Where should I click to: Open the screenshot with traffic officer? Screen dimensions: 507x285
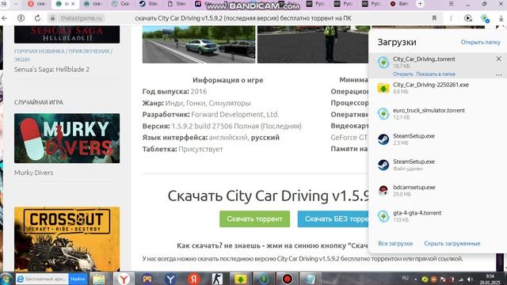(x=314, y=44)
